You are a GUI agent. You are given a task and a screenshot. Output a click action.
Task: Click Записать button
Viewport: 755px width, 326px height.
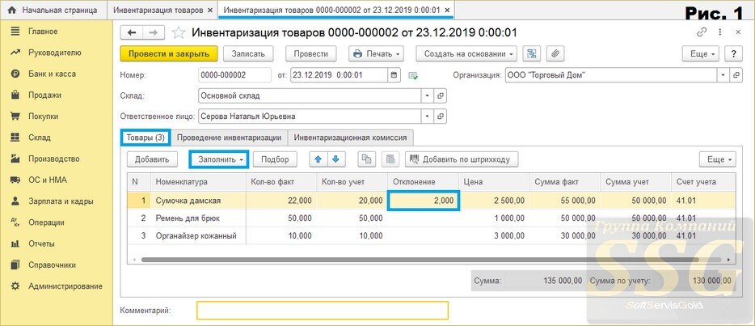click(248, 53)
